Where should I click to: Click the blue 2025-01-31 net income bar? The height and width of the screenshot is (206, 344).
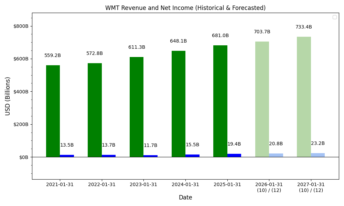(234, 156)
